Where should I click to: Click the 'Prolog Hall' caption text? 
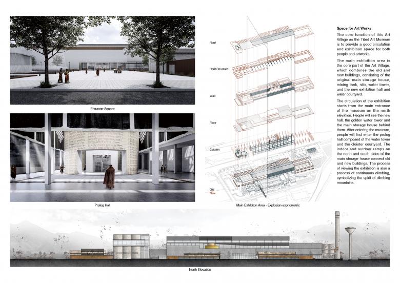103,205
